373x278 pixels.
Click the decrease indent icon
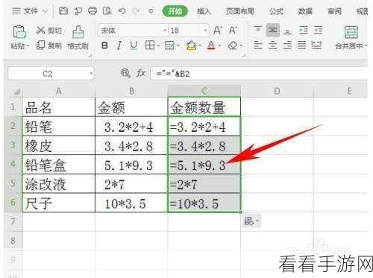coord(304,30)
